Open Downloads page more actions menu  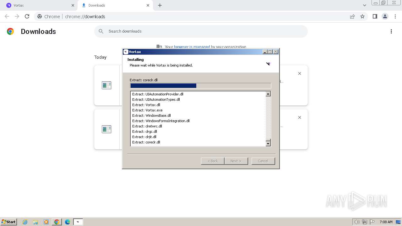pos(391,31)
